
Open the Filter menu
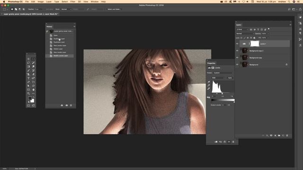pos(72,1)
